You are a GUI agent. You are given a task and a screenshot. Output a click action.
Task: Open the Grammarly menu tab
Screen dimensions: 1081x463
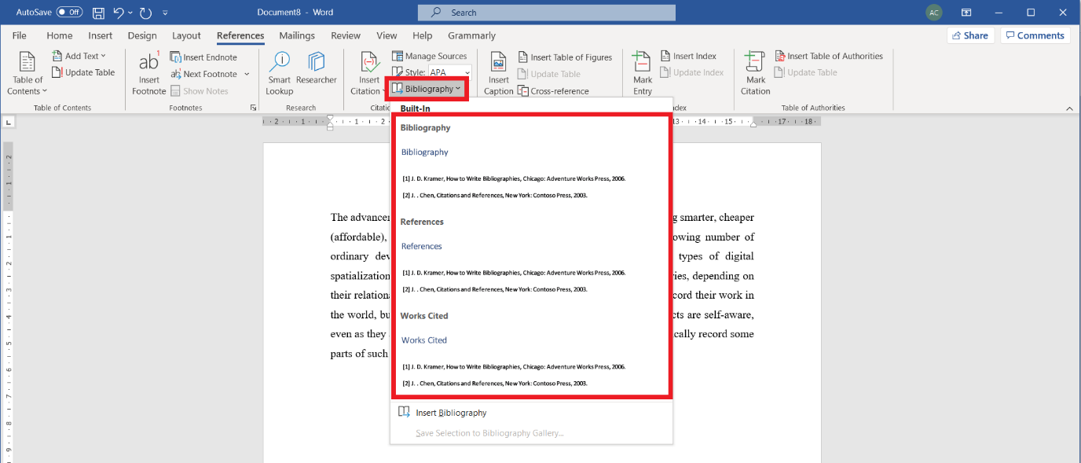[x=471, y=35]
